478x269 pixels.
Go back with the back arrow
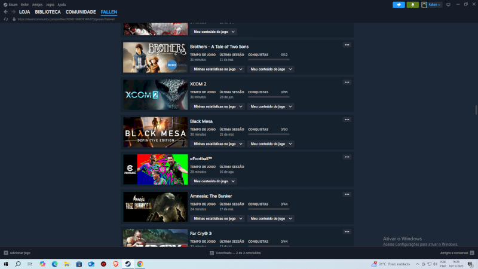coord(5,12)
